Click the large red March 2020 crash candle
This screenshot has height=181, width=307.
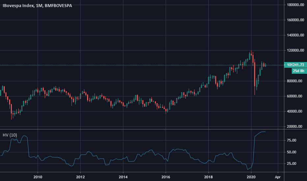(x=255, y=74)
